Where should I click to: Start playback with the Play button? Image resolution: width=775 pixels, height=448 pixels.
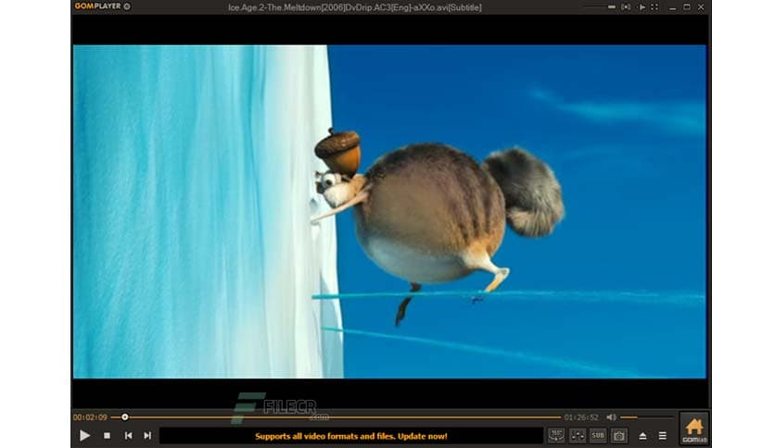click(x=84, y=436)
